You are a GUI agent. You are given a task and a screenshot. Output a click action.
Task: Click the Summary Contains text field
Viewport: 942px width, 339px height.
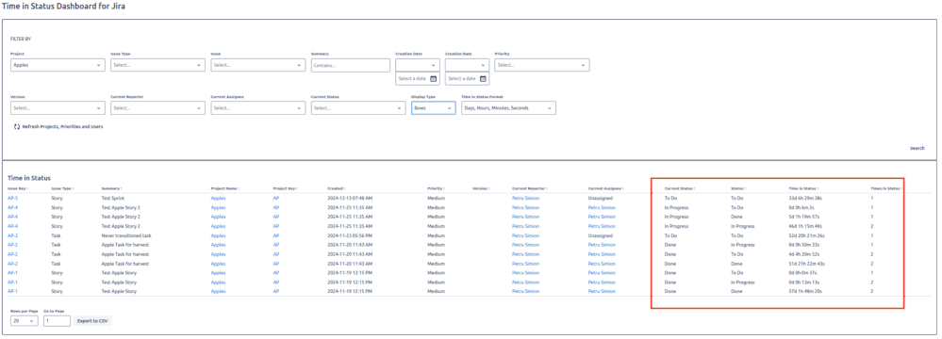[350, 65]
